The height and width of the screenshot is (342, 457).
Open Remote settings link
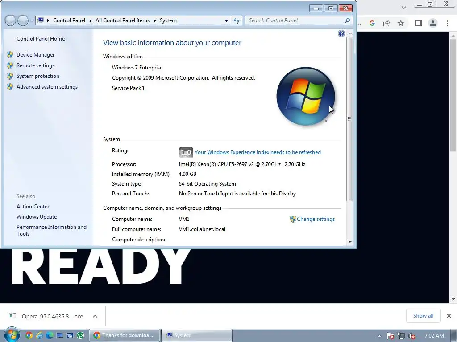35,65
